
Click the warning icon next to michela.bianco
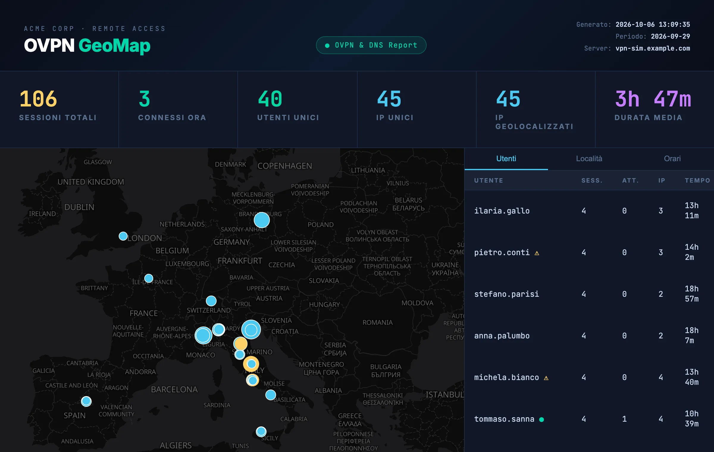[x=546, y=378]
